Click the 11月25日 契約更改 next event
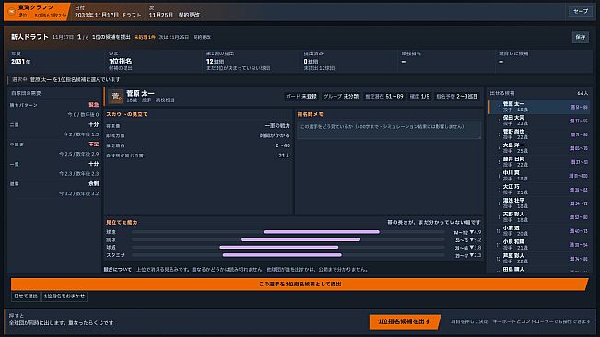Viewport: 600px width, 337px height. click(x=174, y=15)
